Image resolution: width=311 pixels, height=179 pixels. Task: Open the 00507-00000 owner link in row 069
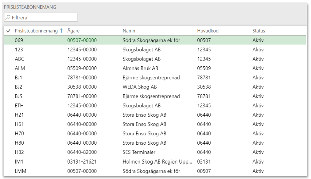click(x=82, y=40)
